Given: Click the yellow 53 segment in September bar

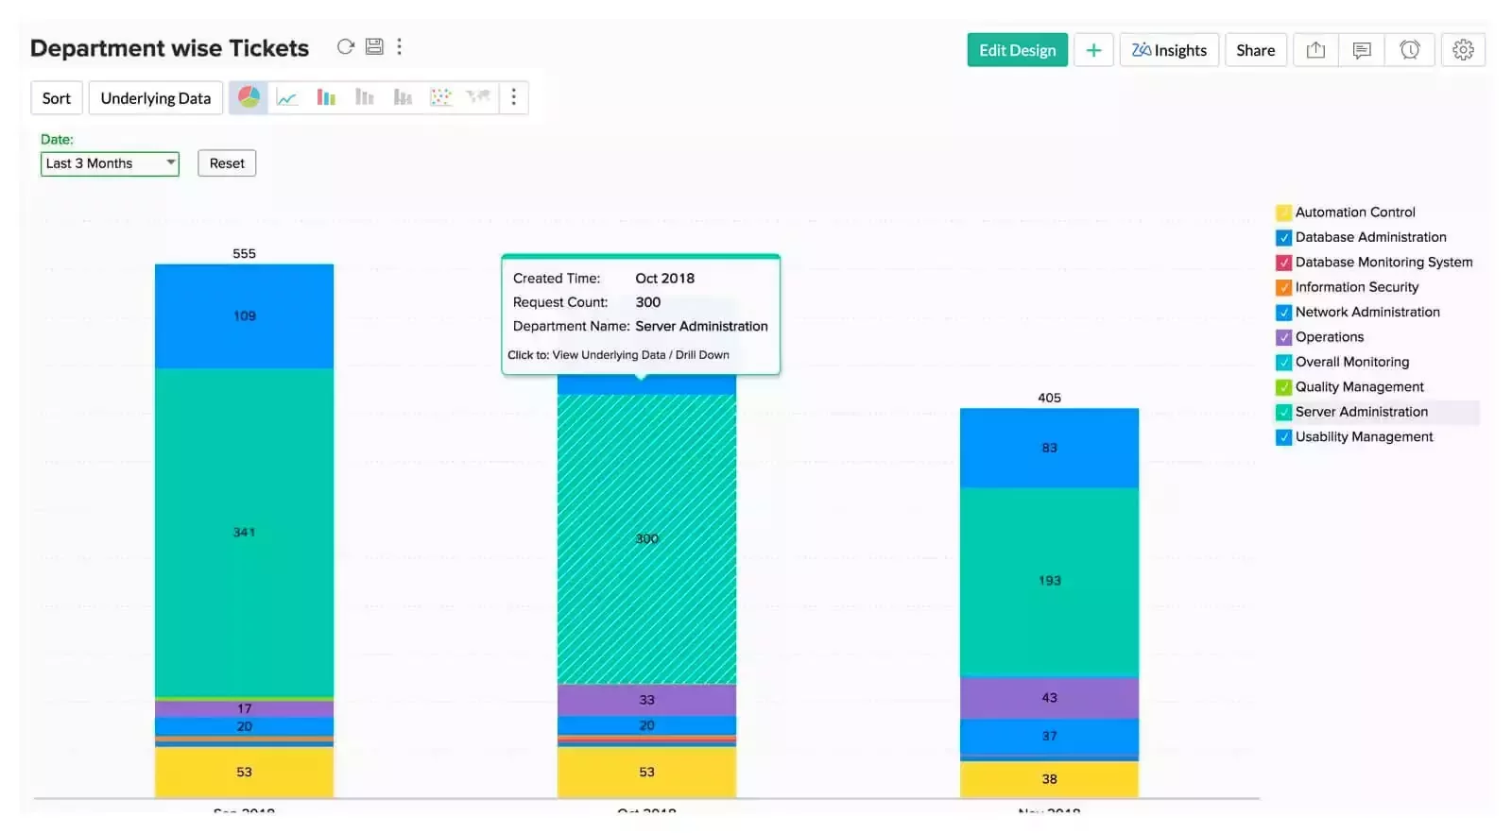Looking at the screenshot, I should click(244, 773).
